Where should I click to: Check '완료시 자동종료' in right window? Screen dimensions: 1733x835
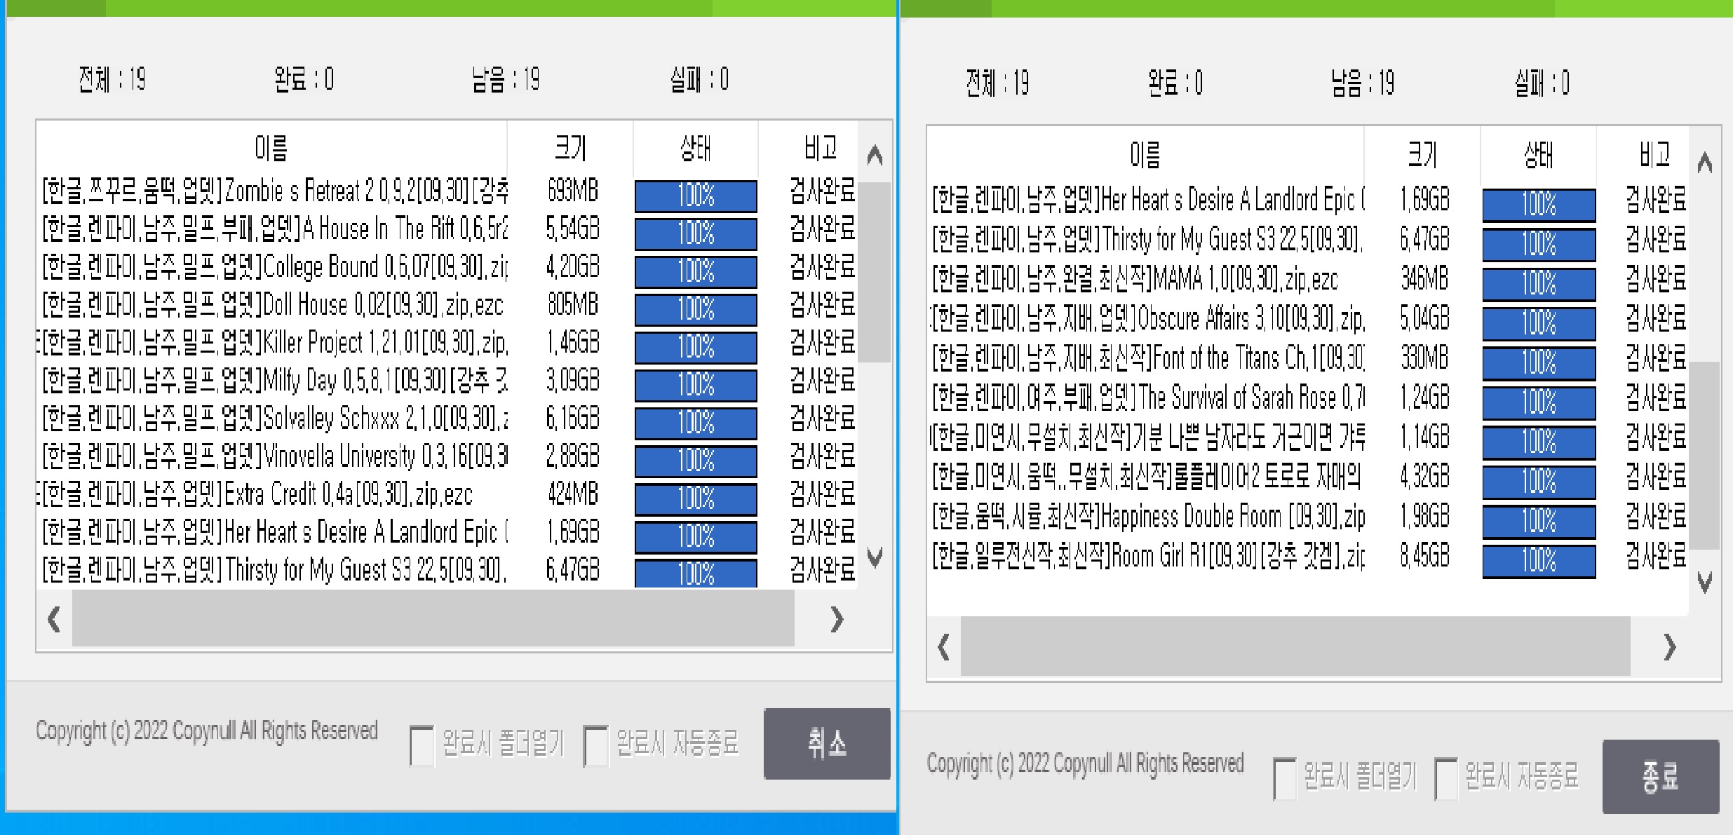[x=1445, y=778]
